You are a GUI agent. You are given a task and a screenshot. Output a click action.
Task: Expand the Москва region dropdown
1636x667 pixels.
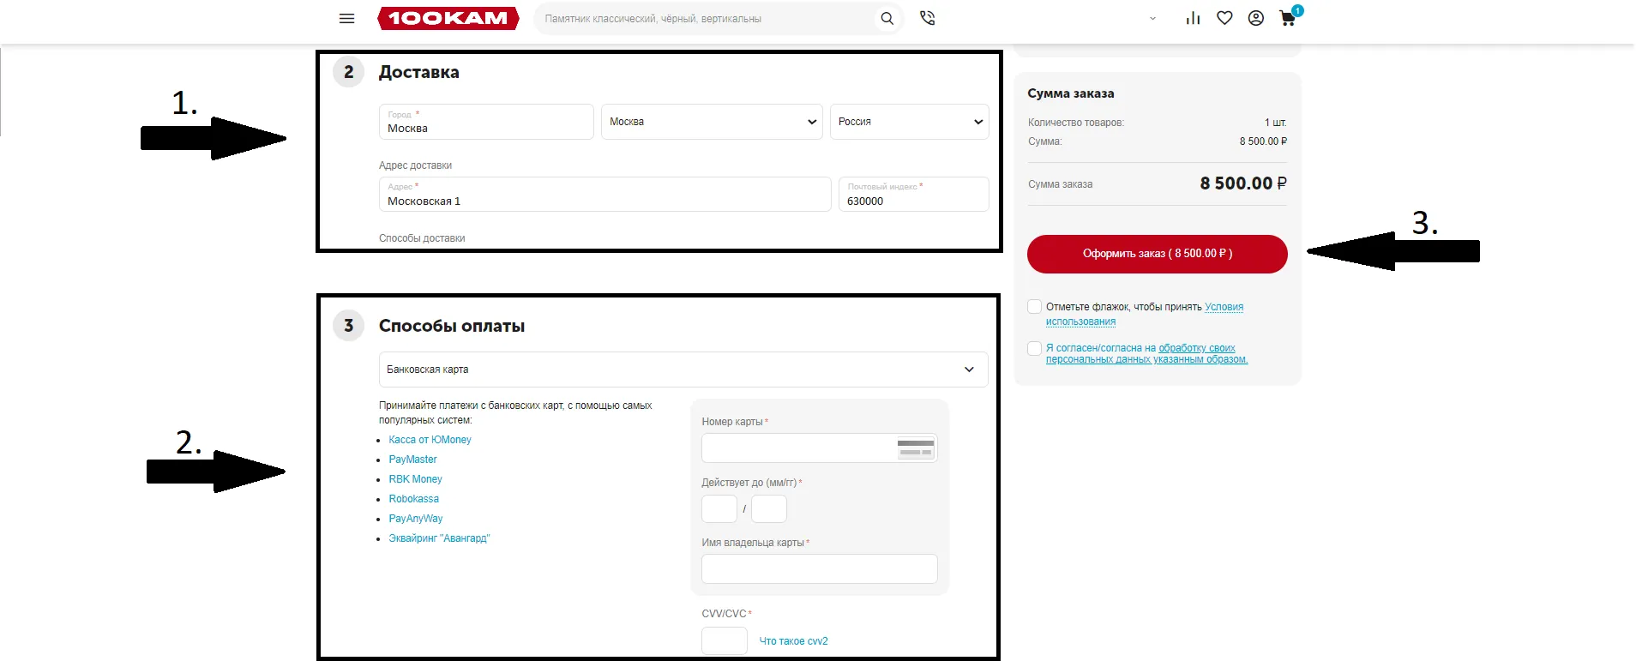pos(712,122)
